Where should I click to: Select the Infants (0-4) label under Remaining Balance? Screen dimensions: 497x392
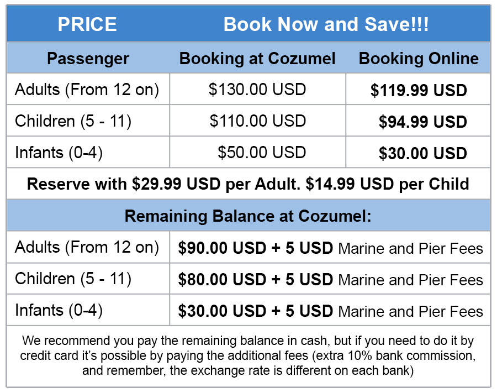click(59, 310)
